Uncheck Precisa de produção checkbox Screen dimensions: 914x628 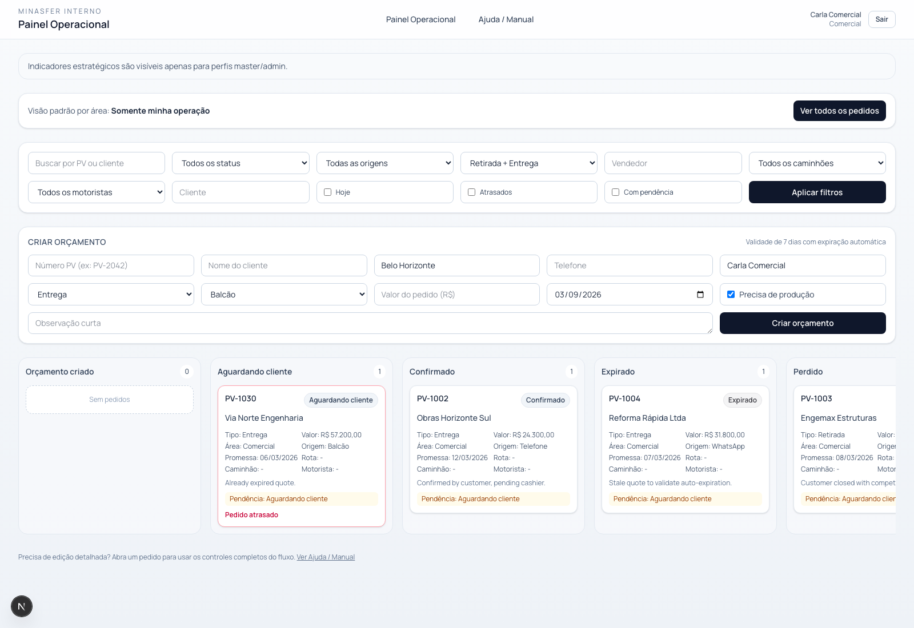coord(731,295)
